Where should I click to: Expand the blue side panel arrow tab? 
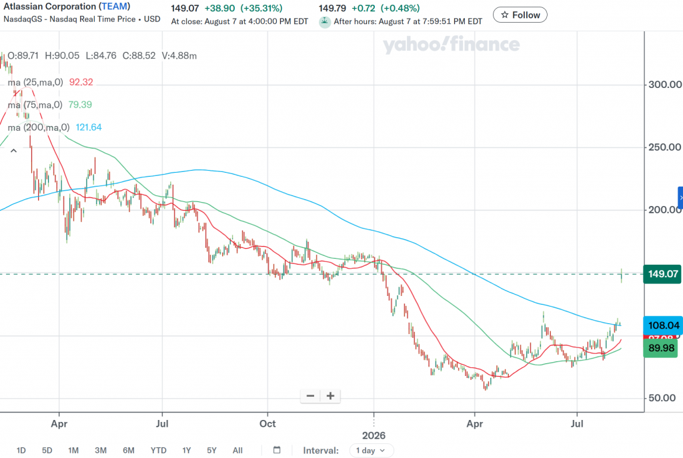pos(680,198)
